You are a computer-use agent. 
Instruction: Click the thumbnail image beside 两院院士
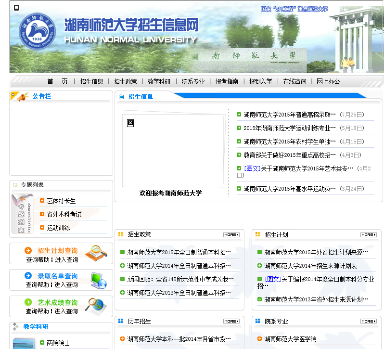point(24,343)
